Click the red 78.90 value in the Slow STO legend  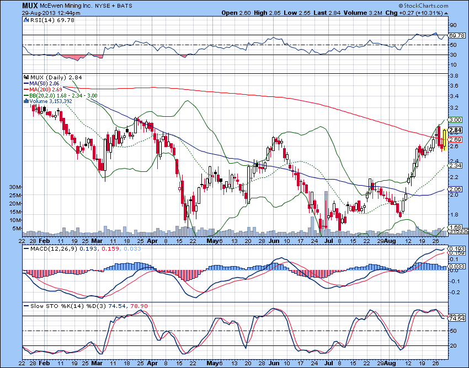click(x=140, y=306)
